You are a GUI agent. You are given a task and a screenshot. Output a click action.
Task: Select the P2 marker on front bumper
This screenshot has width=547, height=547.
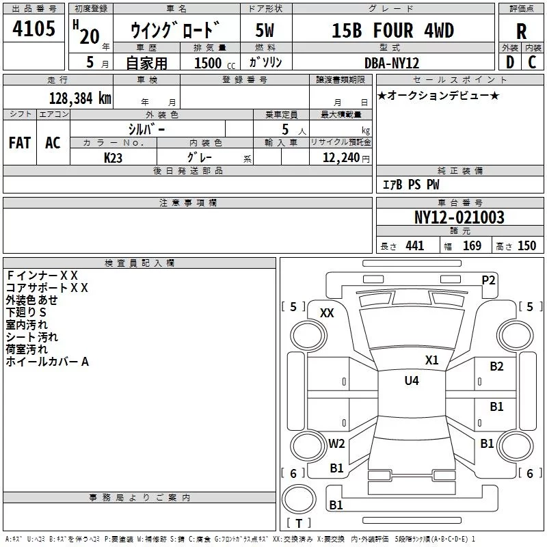coord(488,280)
